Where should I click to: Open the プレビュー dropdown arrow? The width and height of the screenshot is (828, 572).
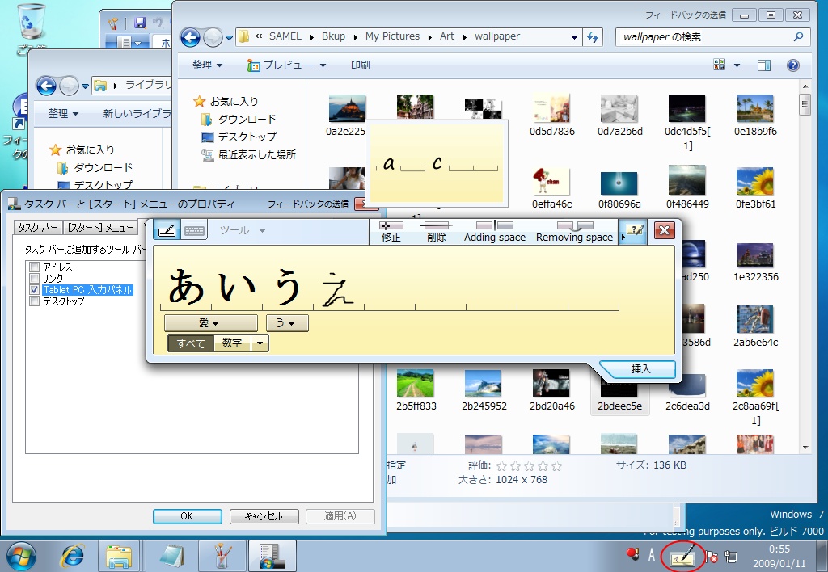pyautogui.click(x=323, y=65)
